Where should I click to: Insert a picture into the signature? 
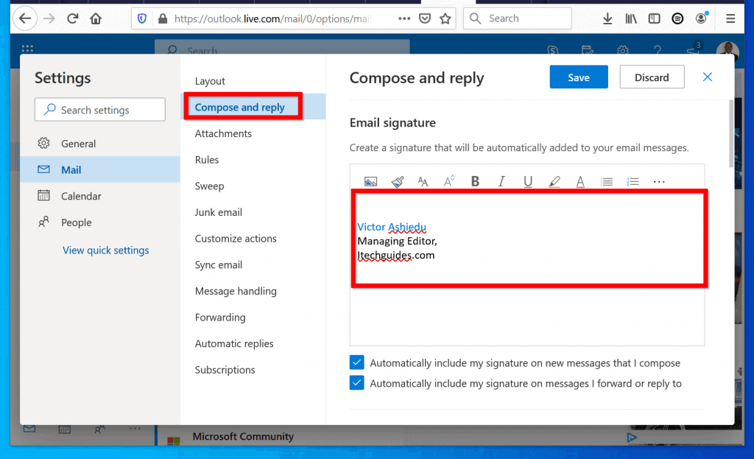tap(371, 181)
